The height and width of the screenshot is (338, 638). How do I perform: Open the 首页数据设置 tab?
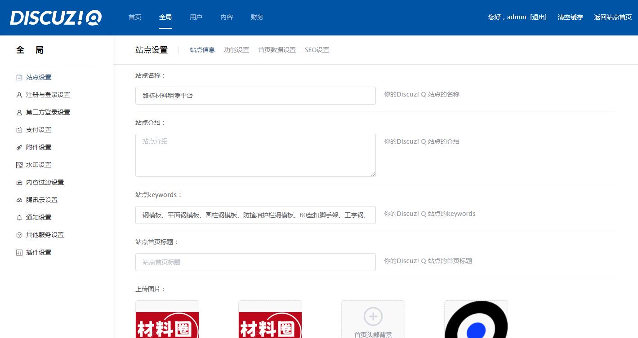277,50
